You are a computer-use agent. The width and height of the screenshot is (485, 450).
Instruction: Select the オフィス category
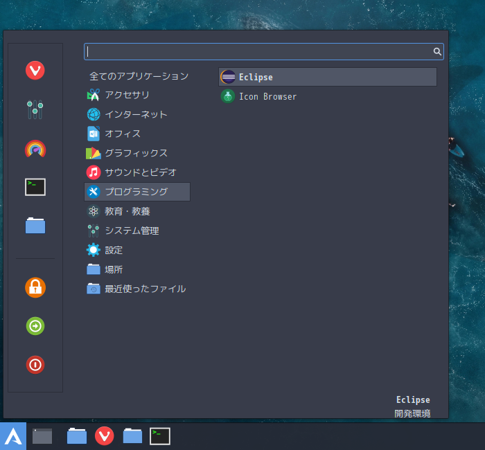(137, 134)
